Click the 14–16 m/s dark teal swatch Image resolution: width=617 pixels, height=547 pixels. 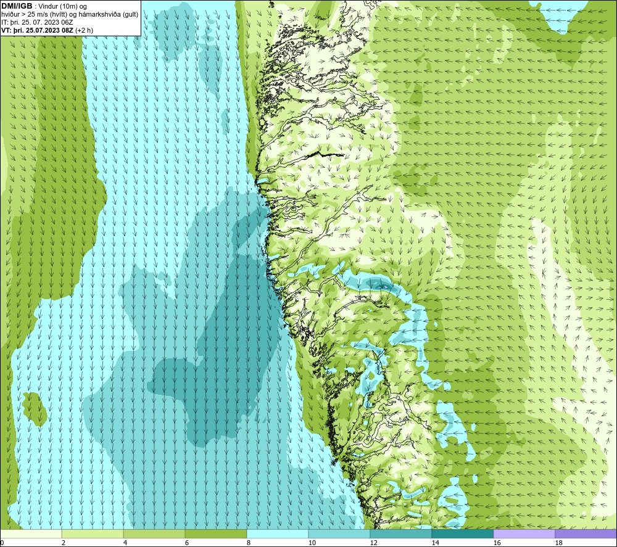pyautogui.click(x=462, y=533)
